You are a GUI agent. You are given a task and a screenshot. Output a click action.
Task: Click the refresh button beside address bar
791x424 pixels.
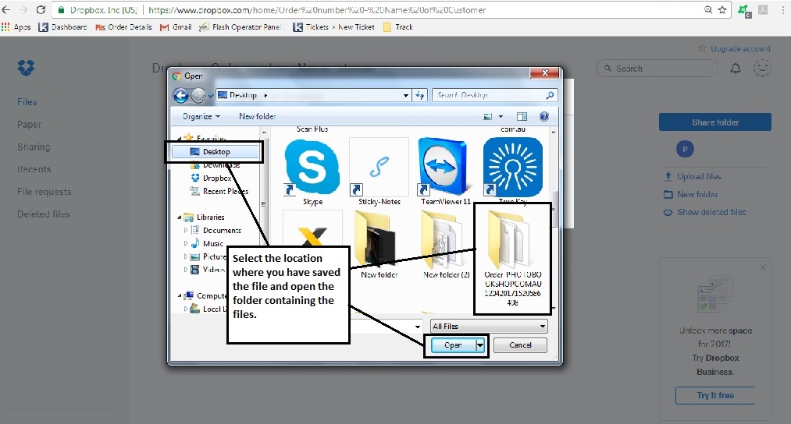(x=420, y=95)
